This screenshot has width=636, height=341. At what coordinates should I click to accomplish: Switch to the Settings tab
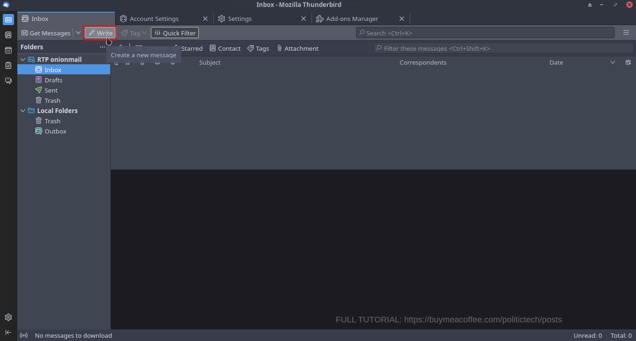point(262,19)
